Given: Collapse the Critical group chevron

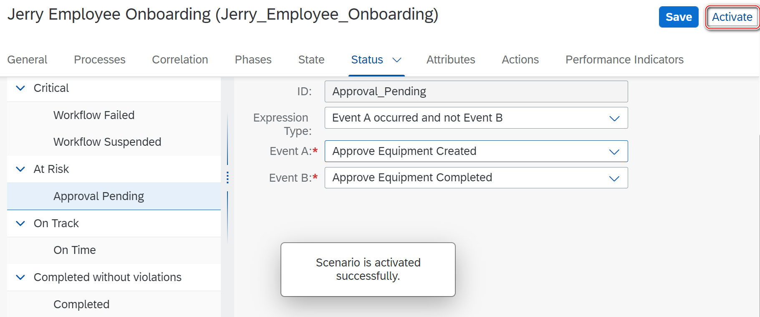Looking at the screenshot, I should tap(20, 88).
